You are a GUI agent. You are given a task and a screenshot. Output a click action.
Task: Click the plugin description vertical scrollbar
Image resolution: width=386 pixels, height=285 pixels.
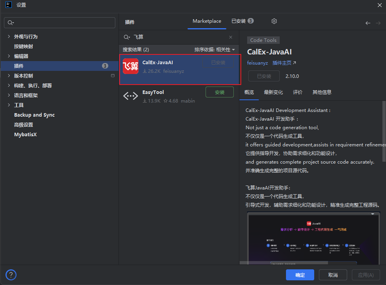point(384,131)
